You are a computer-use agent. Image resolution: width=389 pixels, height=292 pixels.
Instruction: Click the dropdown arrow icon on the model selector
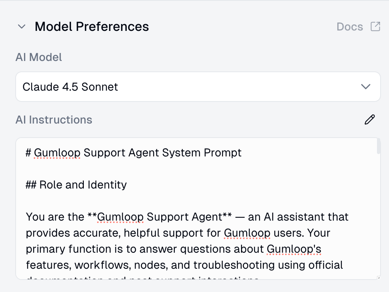point(365,87)
